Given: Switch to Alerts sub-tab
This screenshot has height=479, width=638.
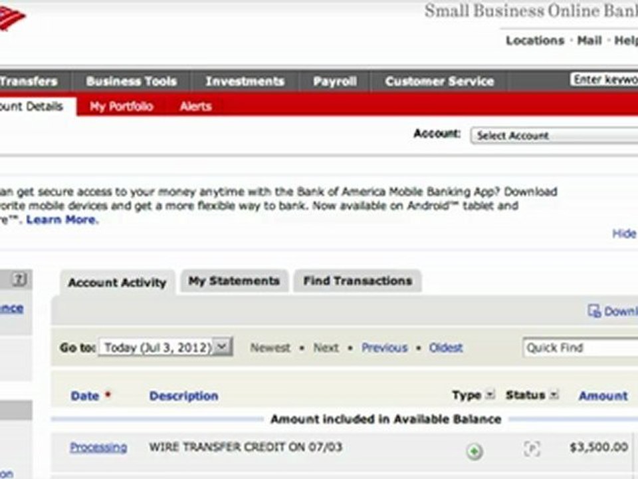Looking at the screenshot, I should click(x=195, y=106).
